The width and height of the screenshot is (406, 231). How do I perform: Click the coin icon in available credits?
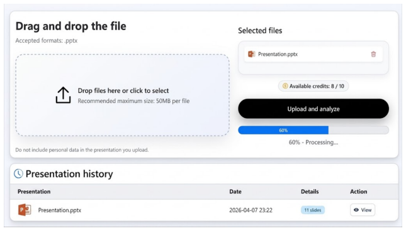(285, 86)
